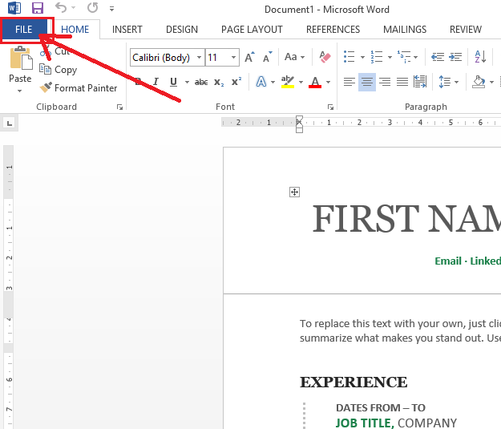Click the Text Effects glowing A icon
The width and height of the screenshot is (501, 429).
(x=261, y=82)
